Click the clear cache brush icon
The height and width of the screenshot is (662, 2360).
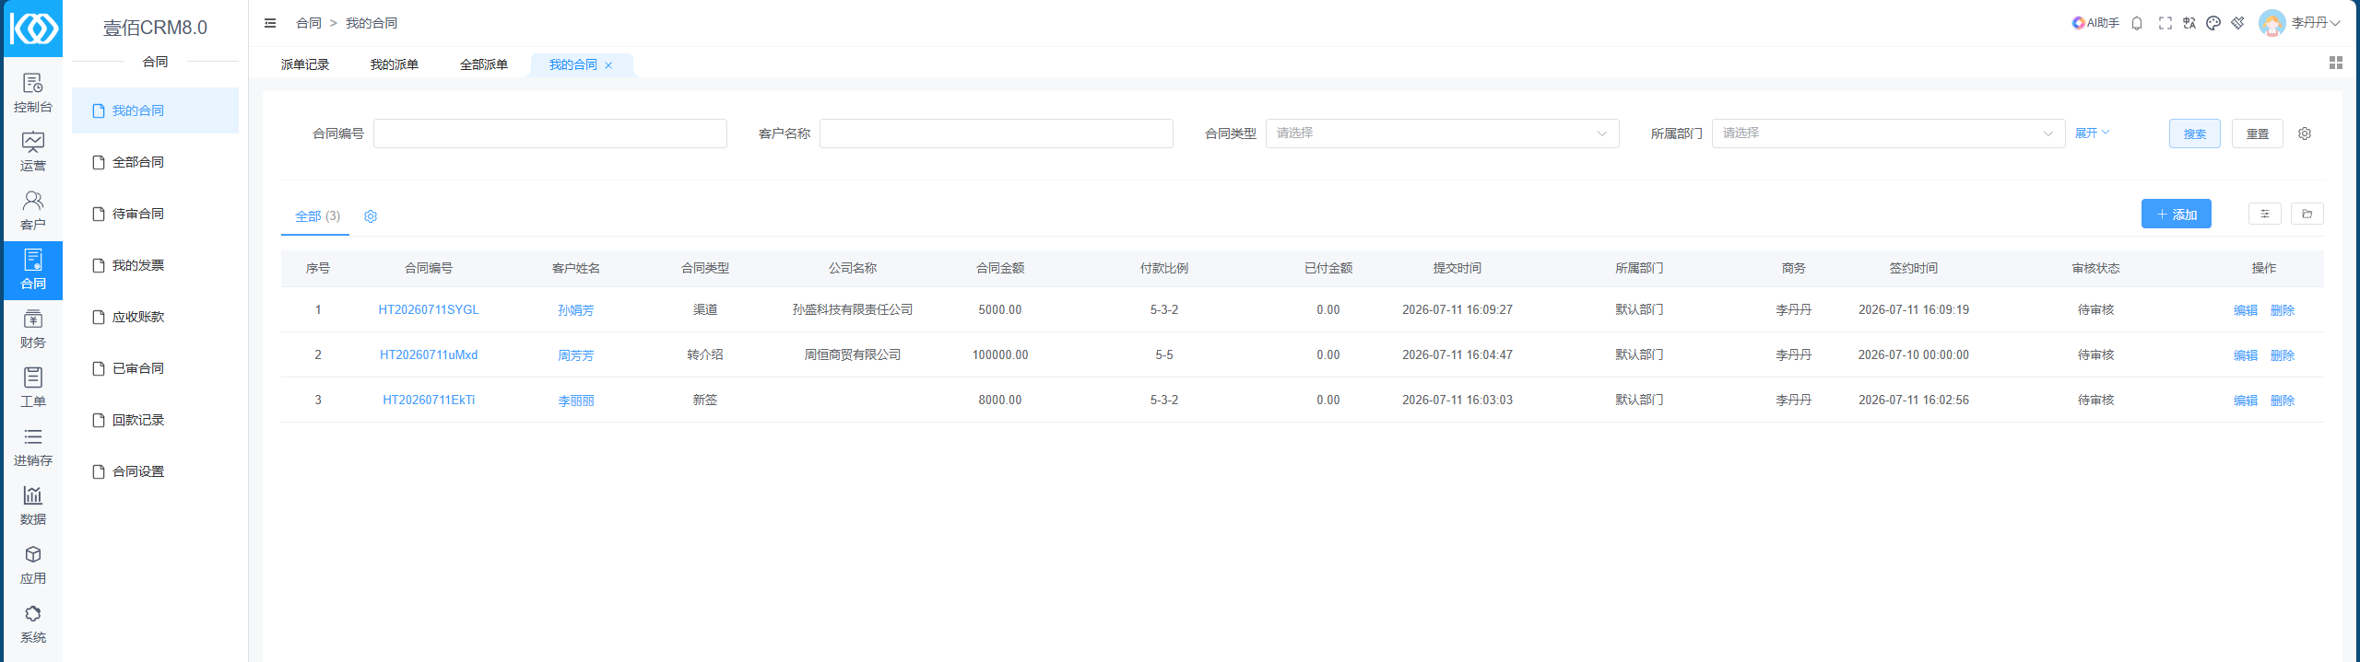(2238, 23)
